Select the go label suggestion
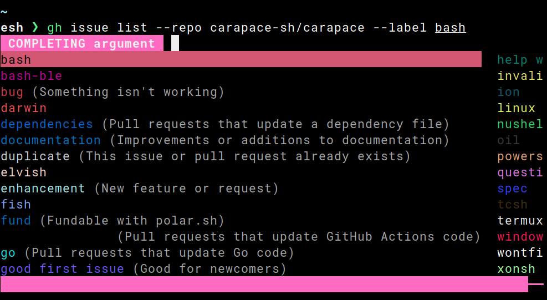The height and width of the screenshot is (300, 547). (x=8, y=252)
